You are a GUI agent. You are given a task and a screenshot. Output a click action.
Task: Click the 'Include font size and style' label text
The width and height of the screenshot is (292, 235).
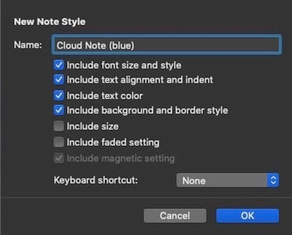click(x=124, y=65)
